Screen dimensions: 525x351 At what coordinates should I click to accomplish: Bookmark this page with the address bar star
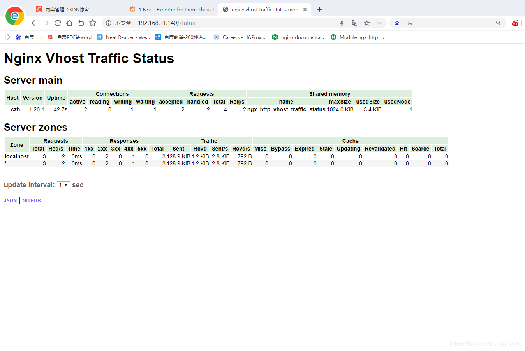pyautogui.click(x=367, y=23)
